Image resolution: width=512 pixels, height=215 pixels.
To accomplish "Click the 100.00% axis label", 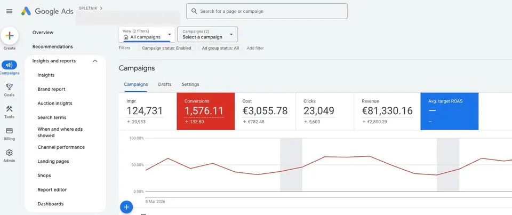I will pyautogui.click(x=137, y=138).
